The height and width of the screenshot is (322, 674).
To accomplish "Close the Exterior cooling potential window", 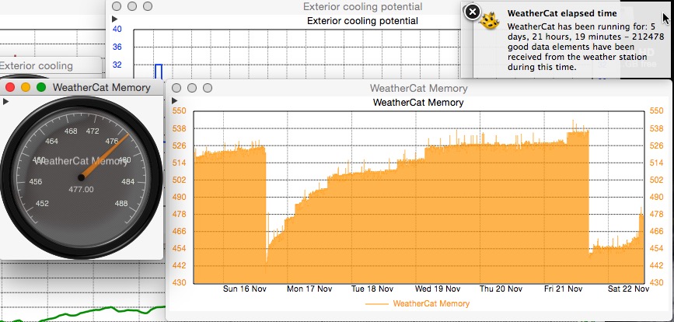I will pos(117,6).
